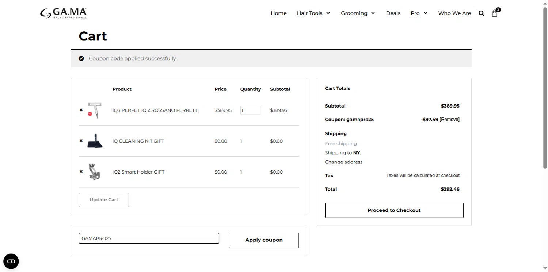Click the iQ3 PERFETTO product thumbnail
Image resolution: width=548 pixels, height=272 pixels.
click(95, 110)
